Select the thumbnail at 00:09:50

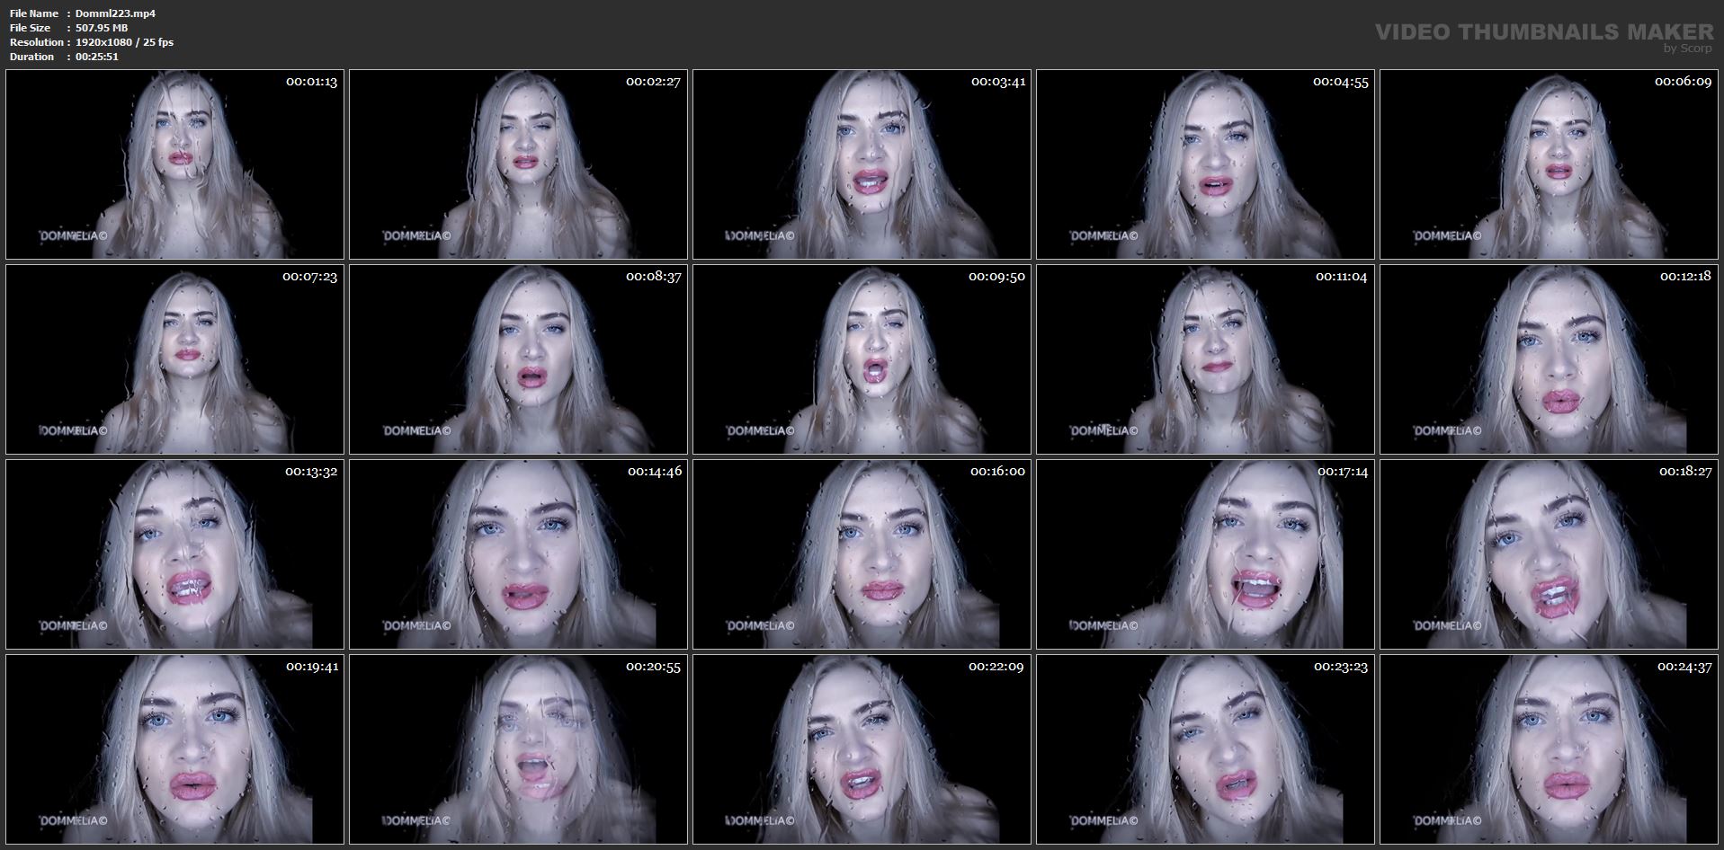862,359
